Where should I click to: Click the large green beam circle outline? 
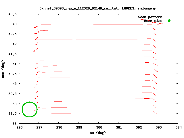pos(22,109)
